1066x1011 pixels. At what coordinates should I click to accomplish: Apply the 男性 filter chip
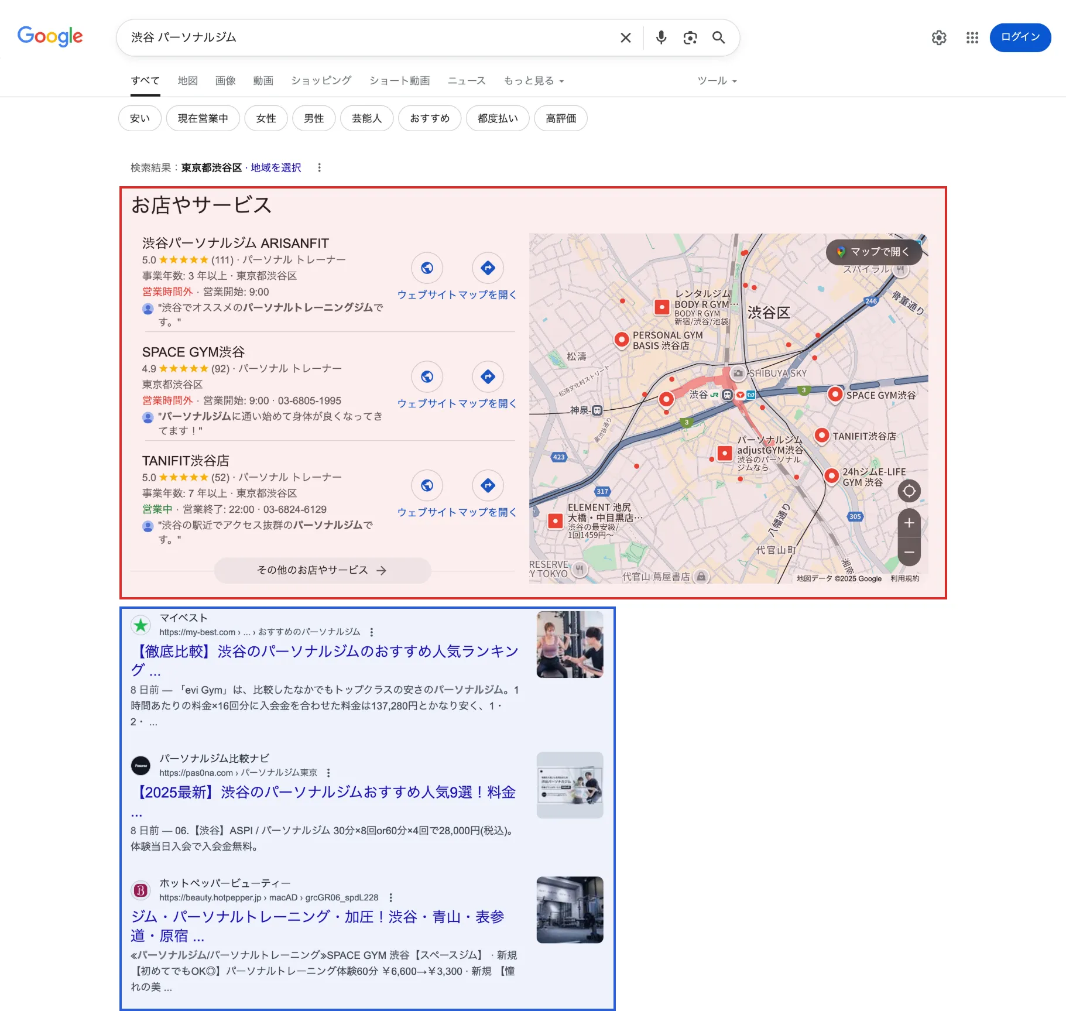[314, 118]
